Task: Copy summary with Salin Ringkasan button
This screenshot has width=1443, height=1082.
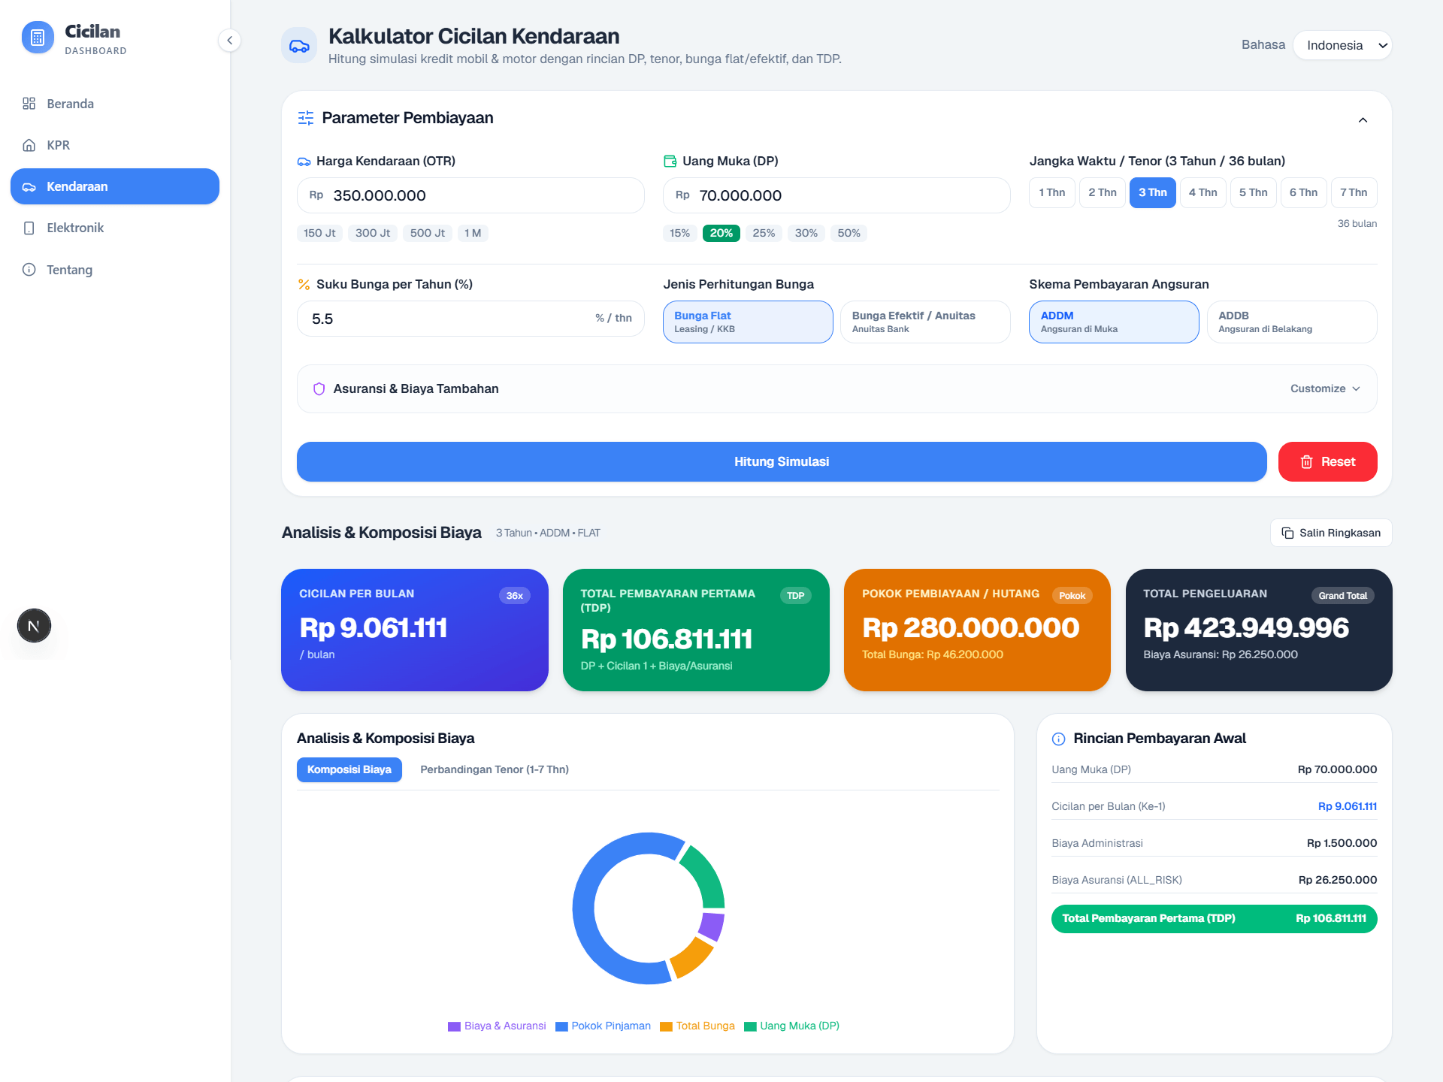Action: [x=1331, y=533]
